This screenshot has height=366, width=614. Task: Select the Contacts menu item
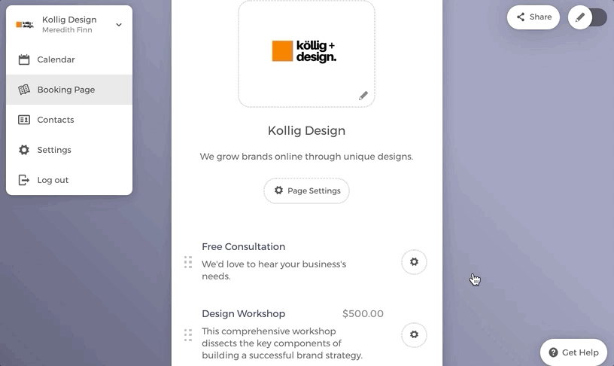(x=56, y=120)
